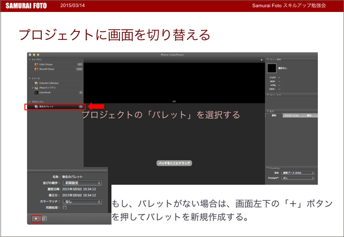
Task: Select the ColorMunki row
Action: point(55,93)
